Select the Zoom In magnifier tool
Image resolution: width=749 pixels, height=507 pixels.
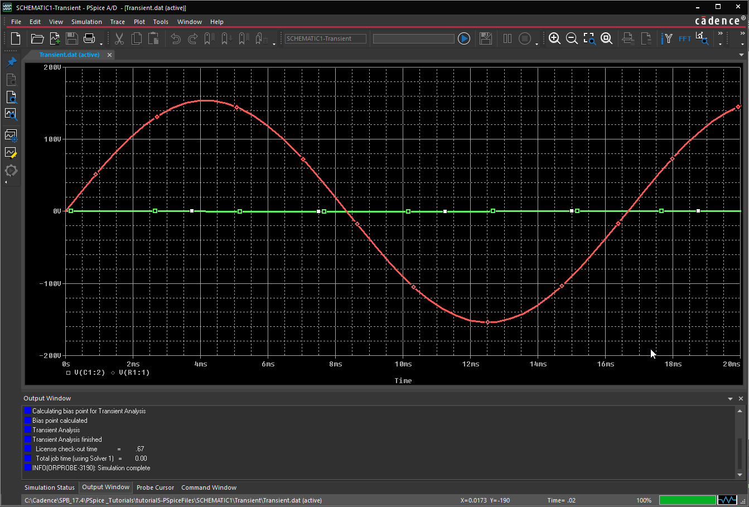pos(555,38)
